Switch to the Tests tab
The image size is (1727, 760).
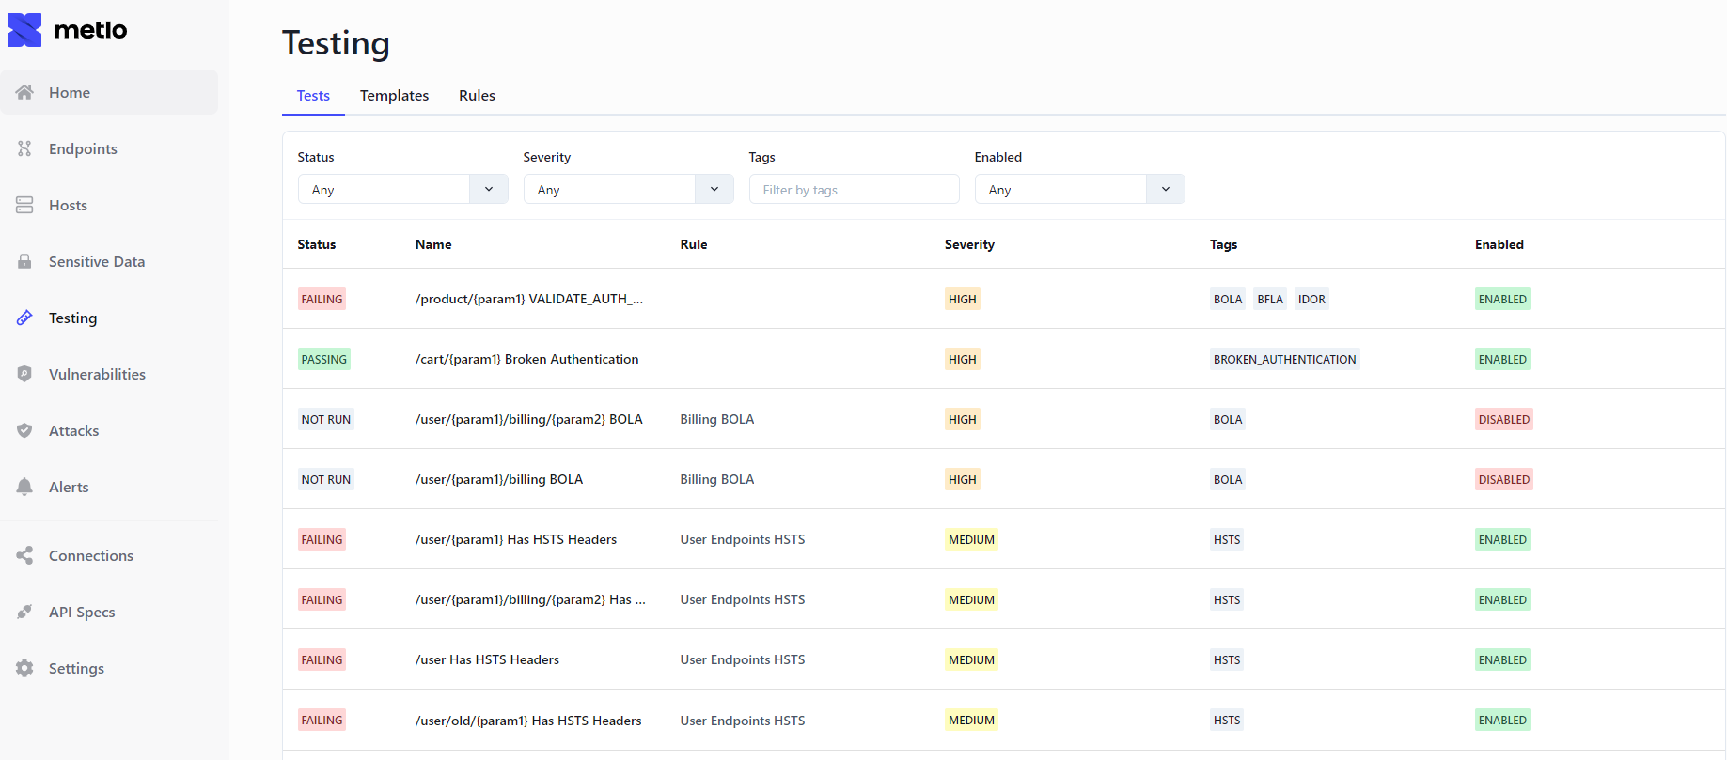tap(313, 95)
